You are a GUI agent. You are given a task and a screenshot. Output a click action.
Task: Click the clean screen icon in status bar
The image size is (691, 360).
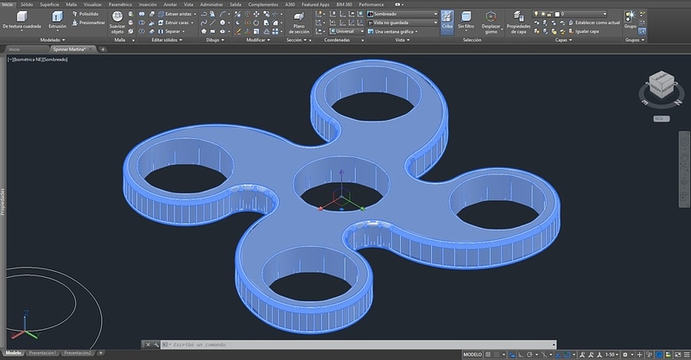678,354
